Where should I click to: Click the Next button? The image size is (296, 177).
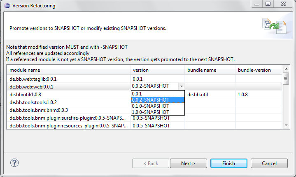[189, 163]
